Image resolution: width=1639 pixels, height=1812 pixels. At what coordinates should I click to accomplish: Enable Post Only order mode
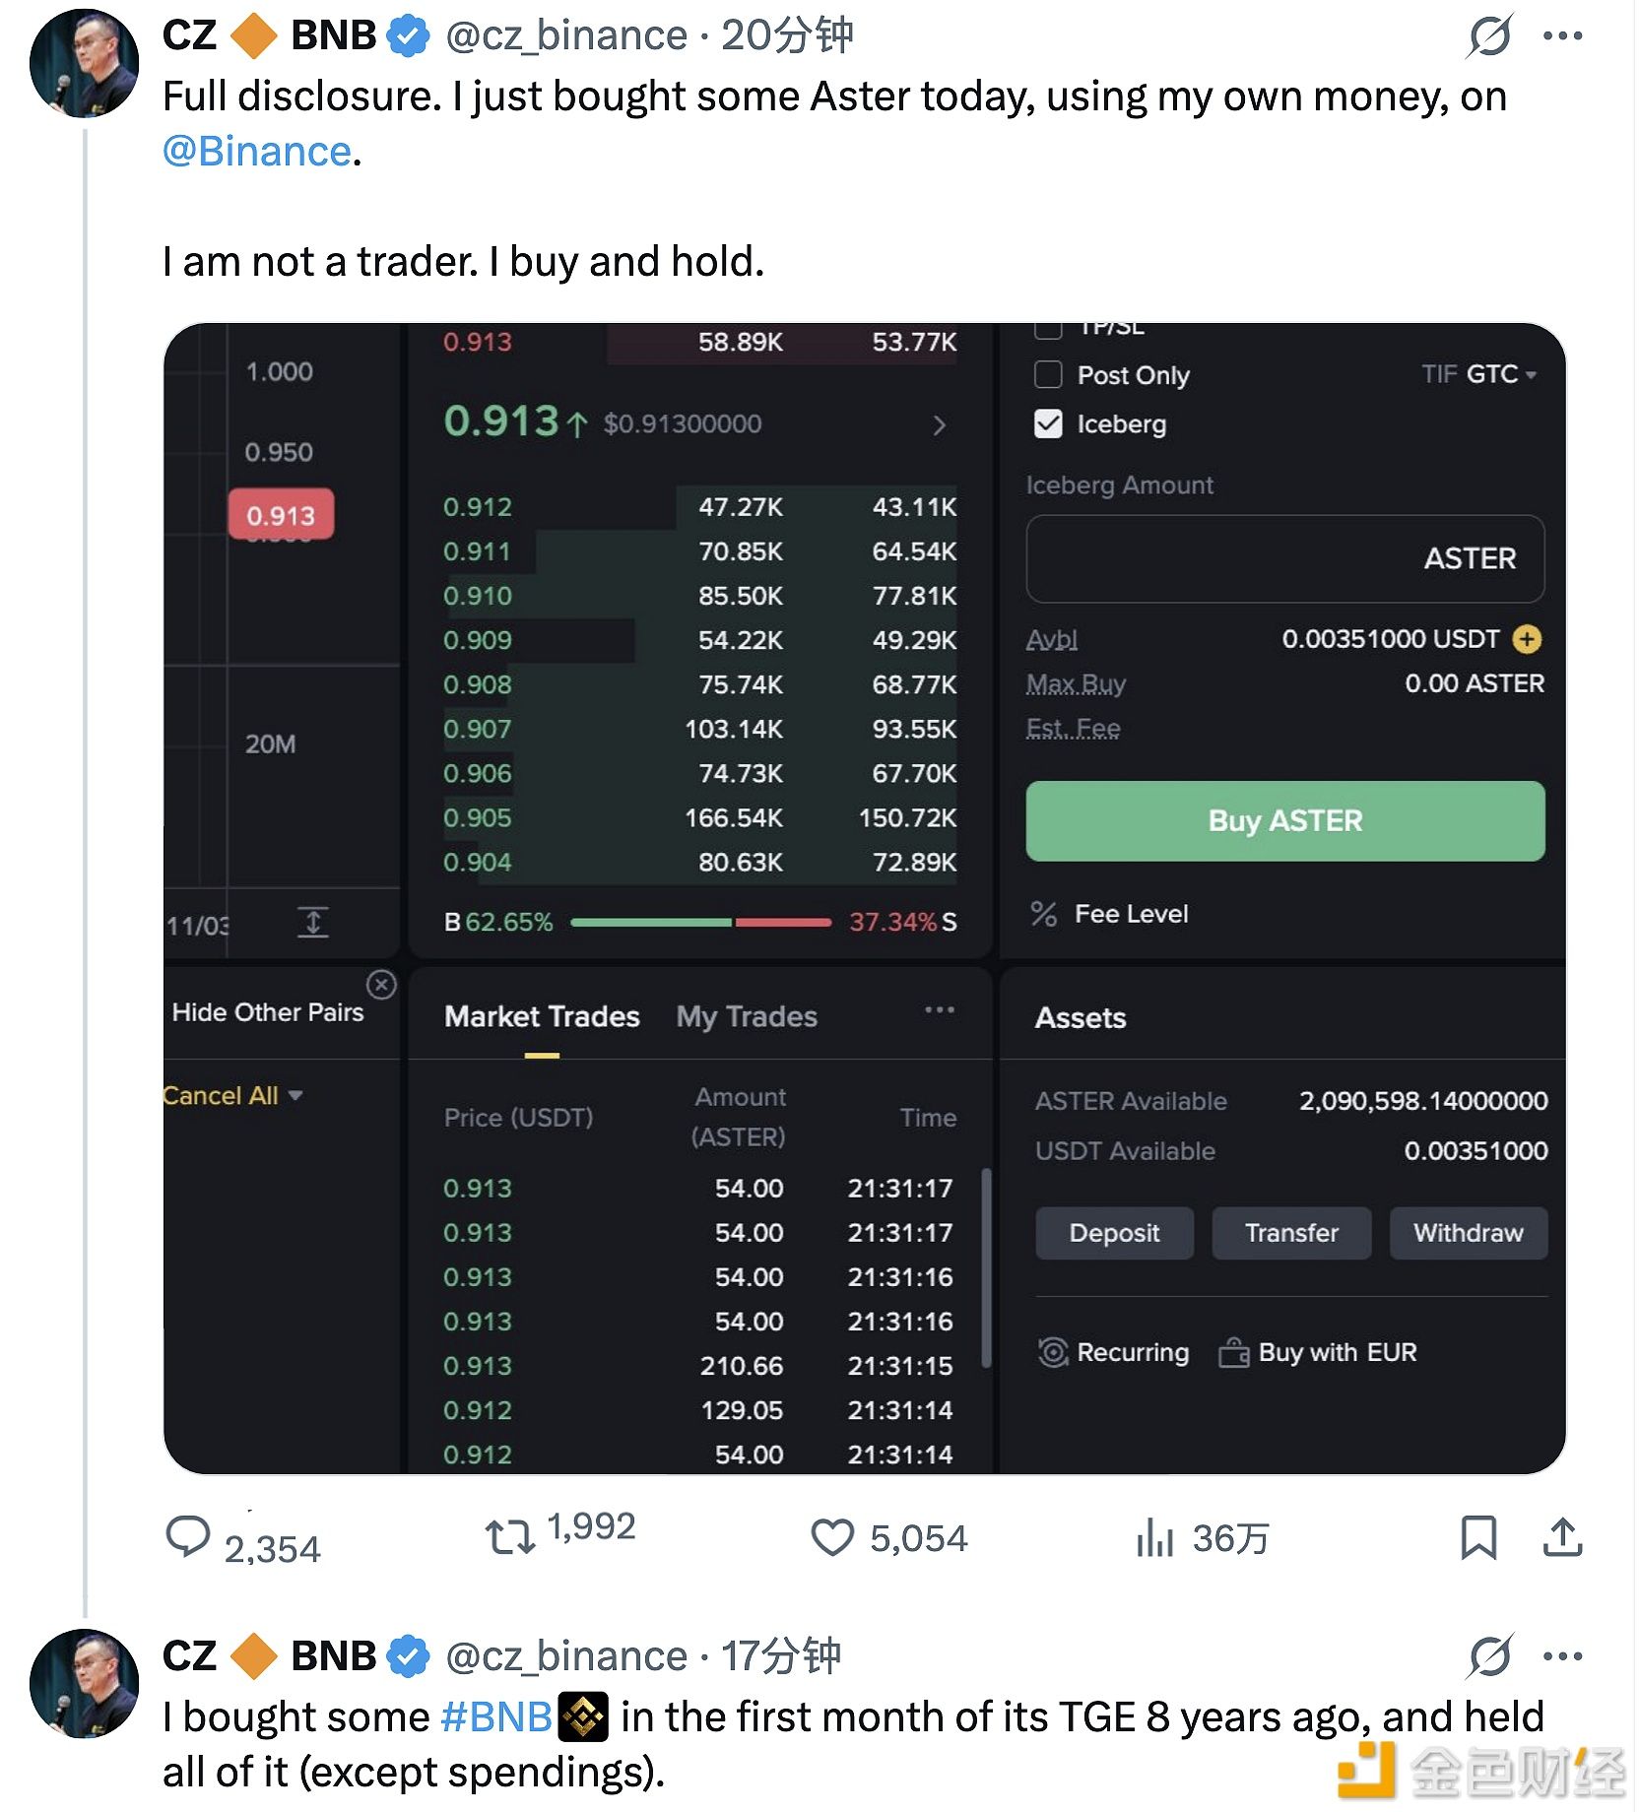click(1047, 375)
